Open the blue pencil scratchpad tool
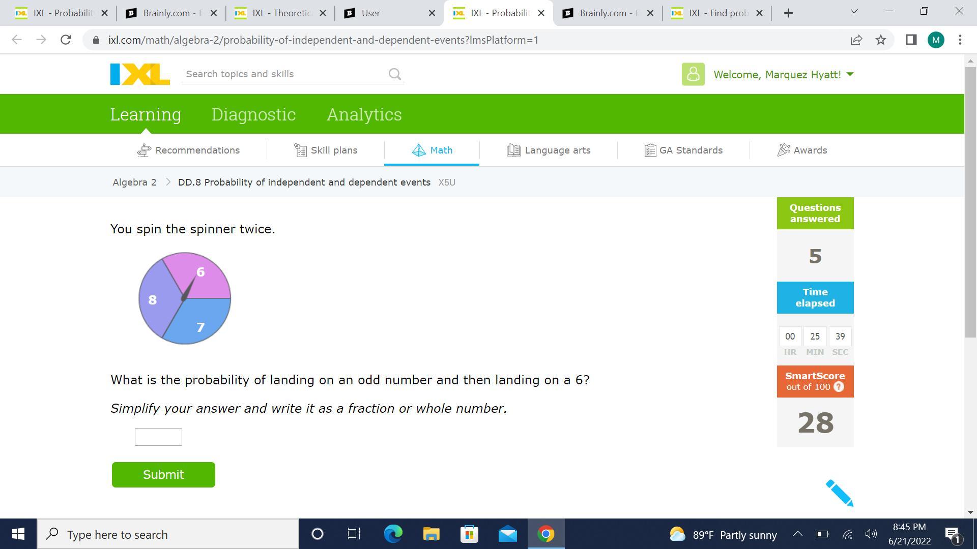The image size is (977, 549). [839, 493]
